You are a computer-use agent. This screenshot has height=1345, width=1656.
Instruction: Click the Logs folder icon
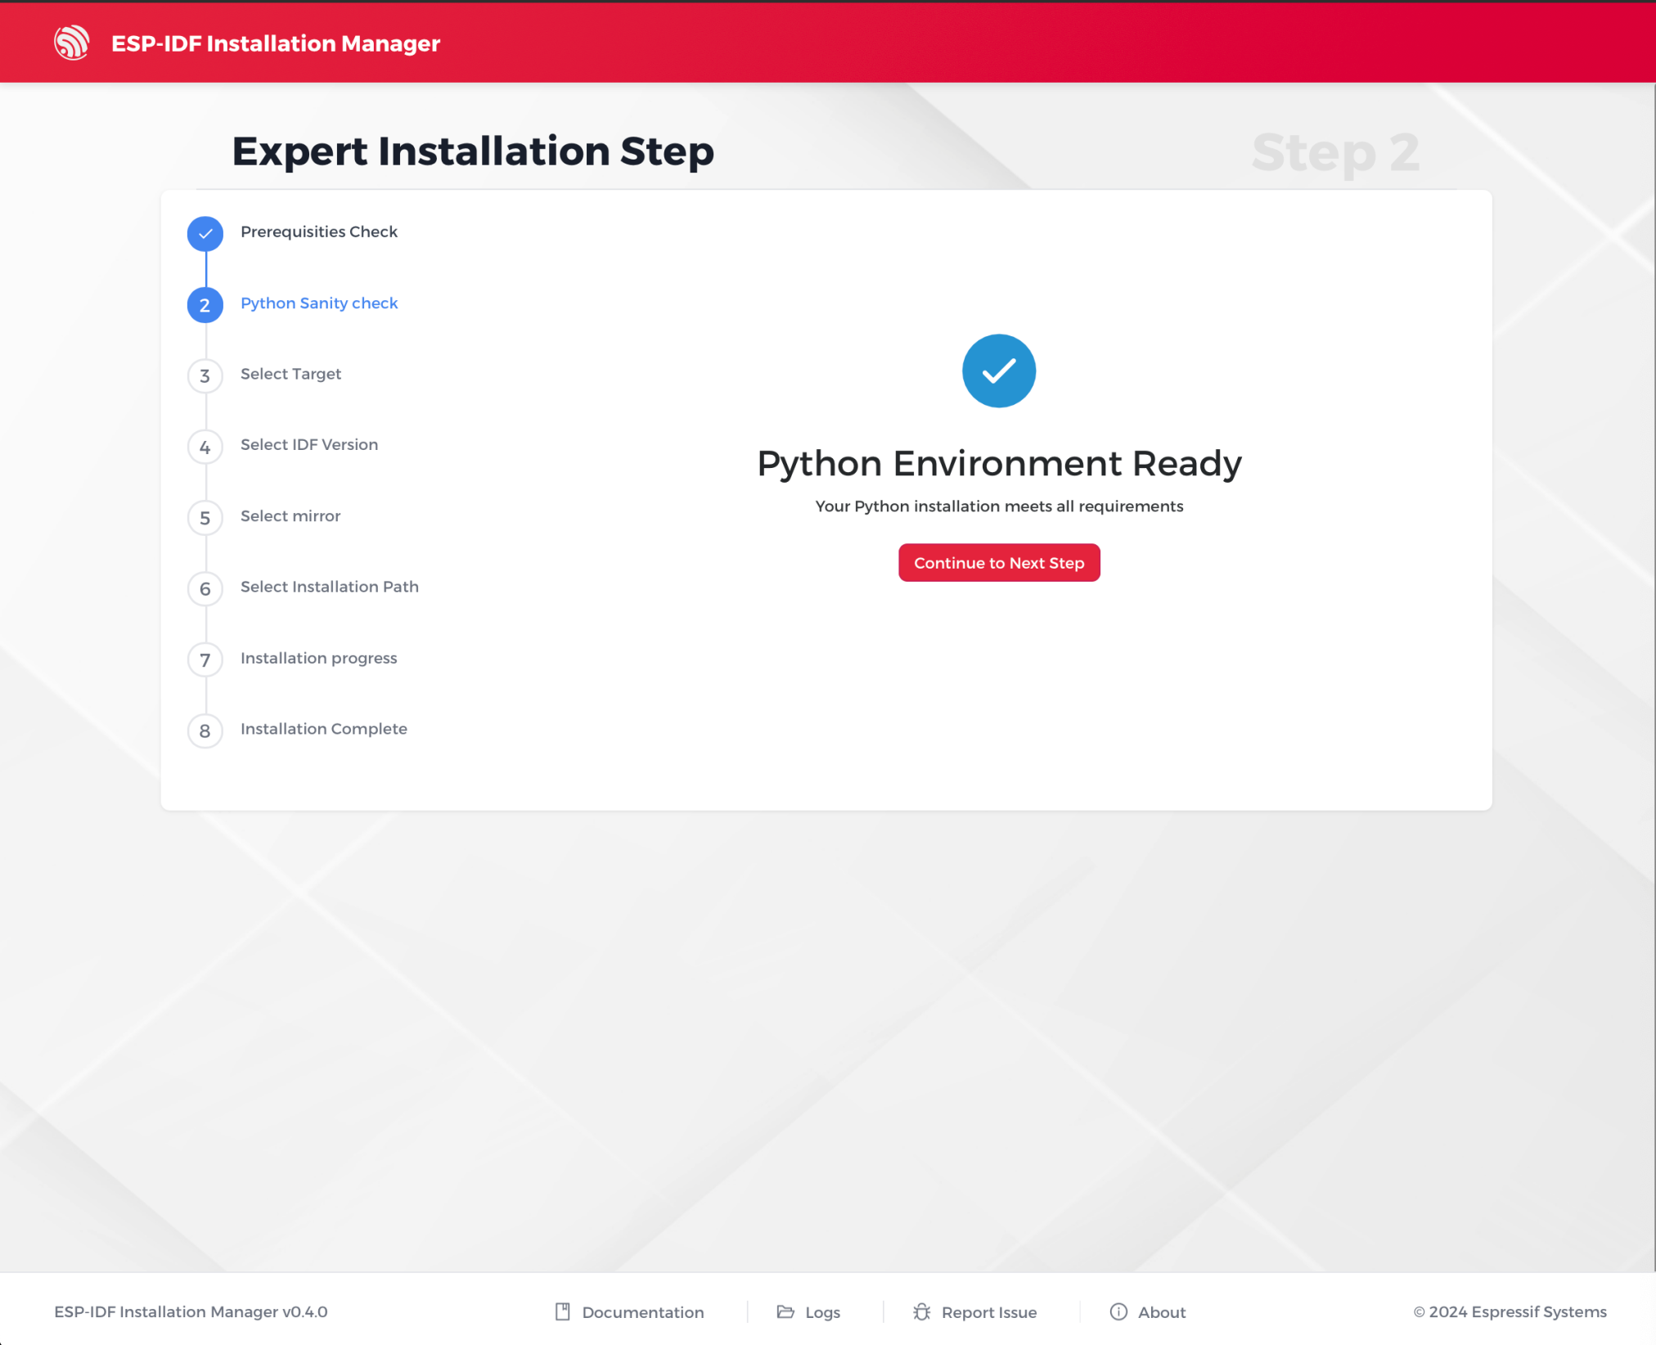(785, 1311)
